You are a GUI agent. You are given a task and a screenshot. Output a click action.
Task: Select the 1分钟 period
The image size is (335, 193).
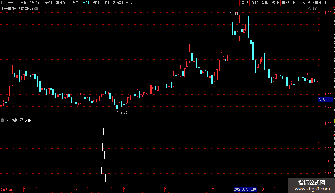(x=23, y=3)
